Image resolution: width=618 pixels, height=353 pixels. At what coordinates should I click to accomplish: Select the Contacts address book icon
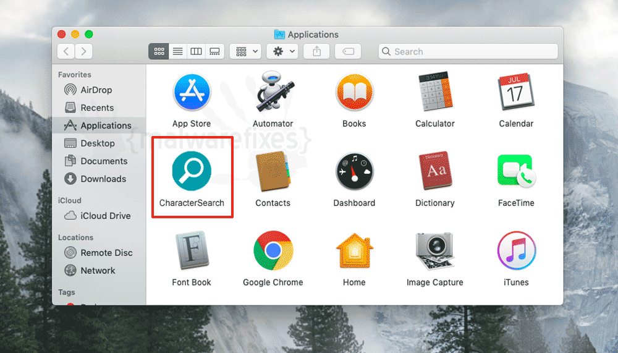pyautogui.click(x=273, y=171)
